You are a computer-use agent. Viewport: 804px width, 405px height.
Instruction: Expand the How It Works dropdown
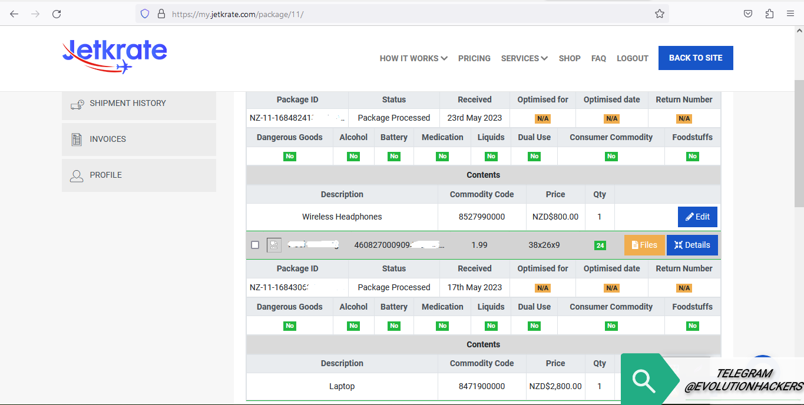pyautogui.click(x=413, y=58)
